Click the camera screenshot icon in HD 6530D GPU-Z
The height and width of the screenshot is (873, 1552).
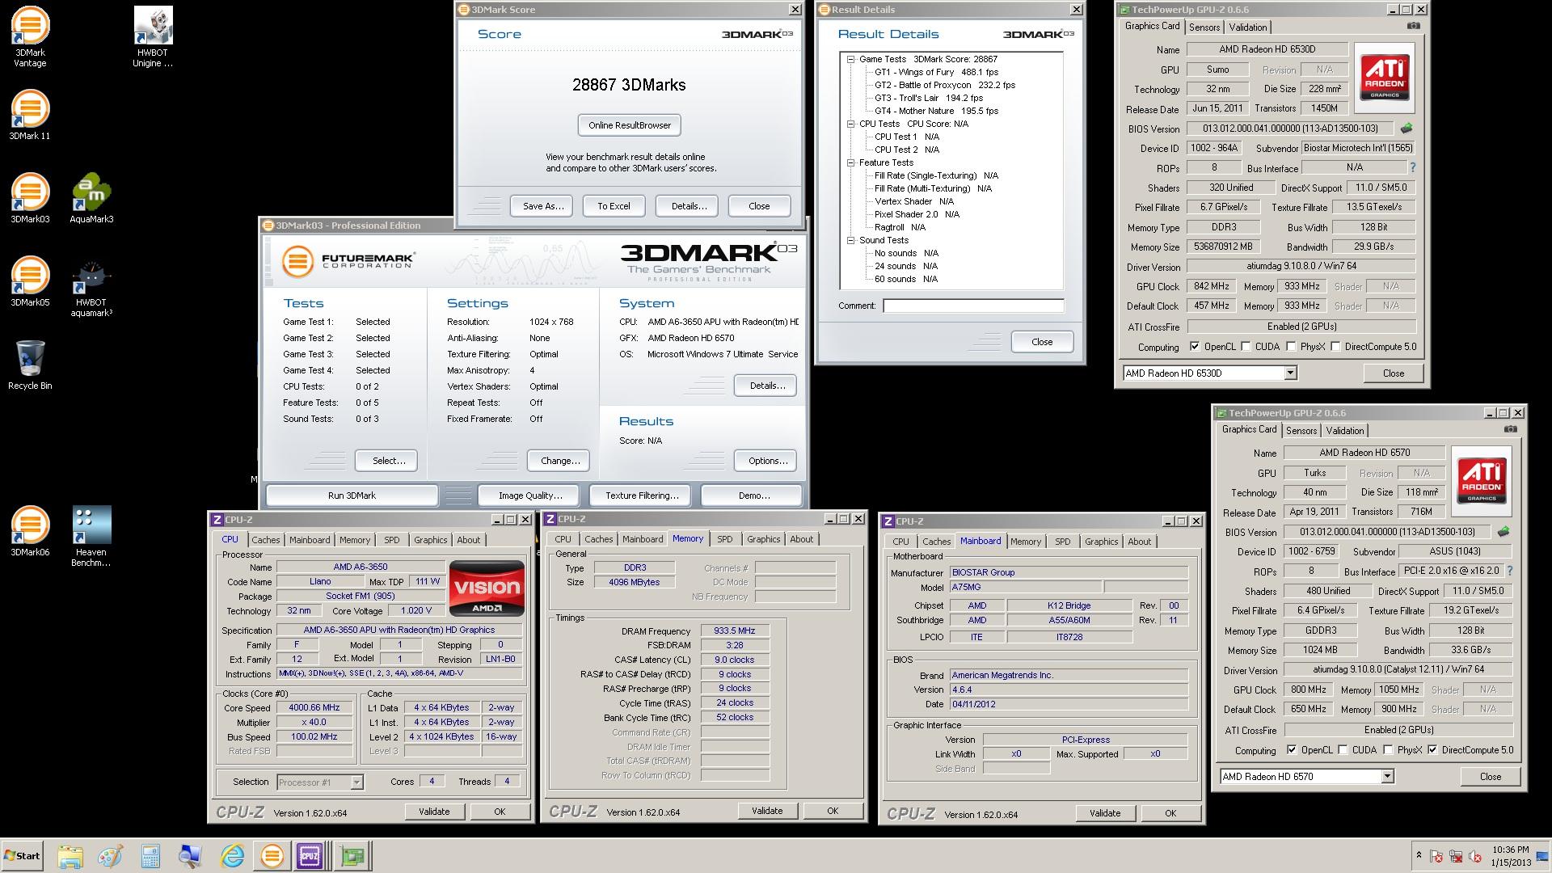[1413, 26]
